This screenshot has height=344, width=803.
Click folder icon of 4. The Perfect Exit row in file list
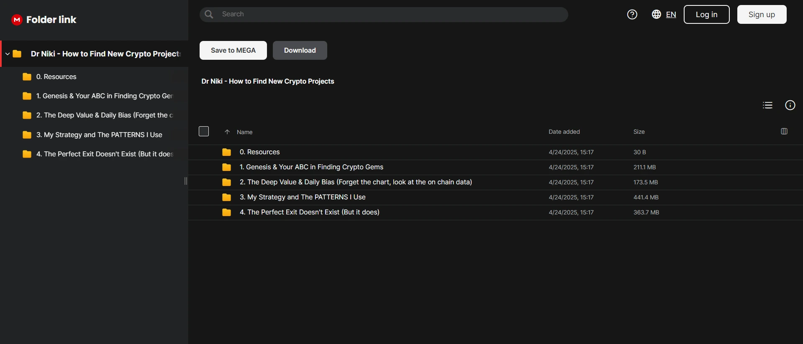[226, 212]
